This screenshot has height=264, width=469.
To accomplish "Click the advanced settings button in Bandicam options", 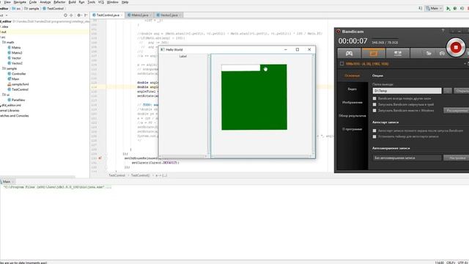I will pyautogui.click(x=457, y=111).
